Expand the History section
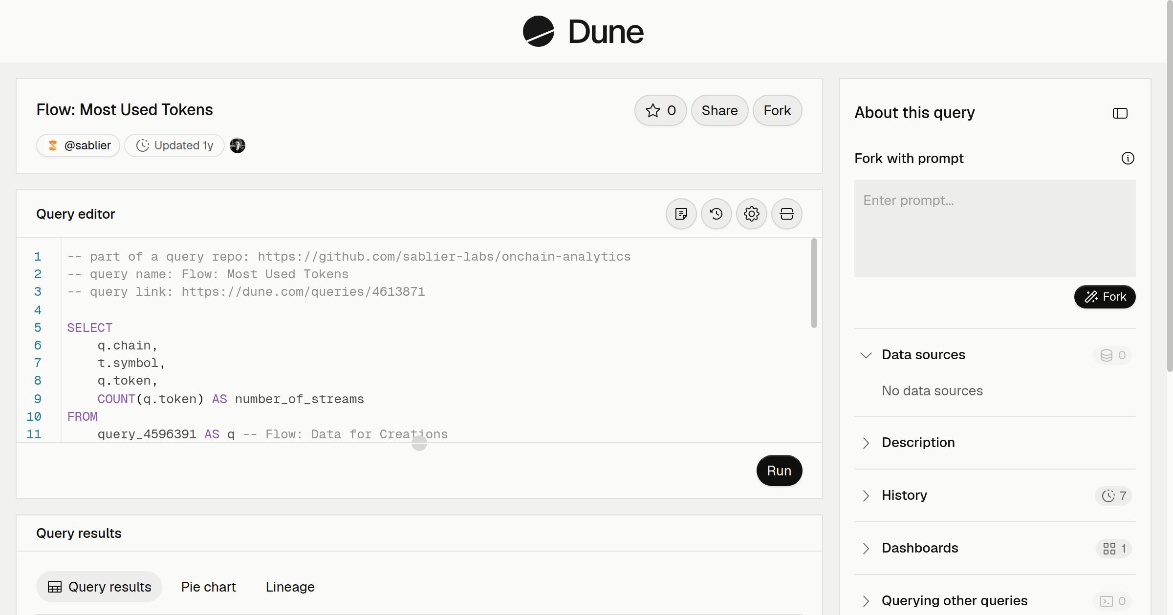 click(x=995, y=495)
